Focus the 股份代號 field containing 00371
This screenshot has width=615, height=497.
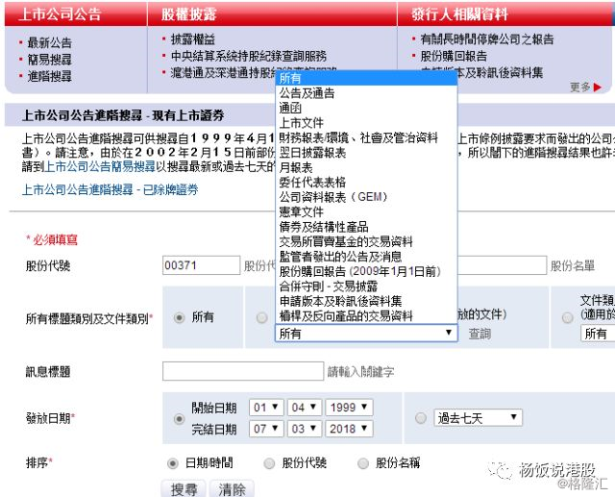point(201,265)
